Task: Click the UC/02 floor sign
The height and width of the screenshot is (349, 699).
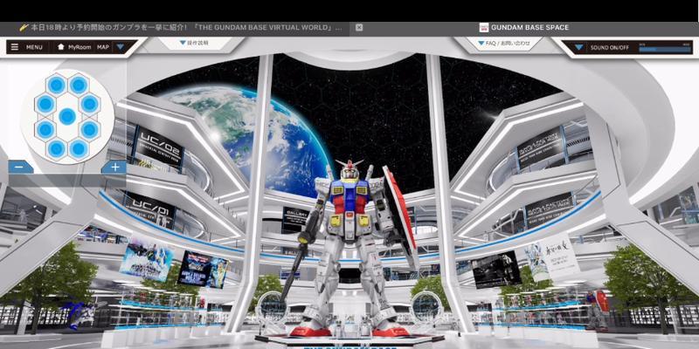Action: click(x=158, y=147)
